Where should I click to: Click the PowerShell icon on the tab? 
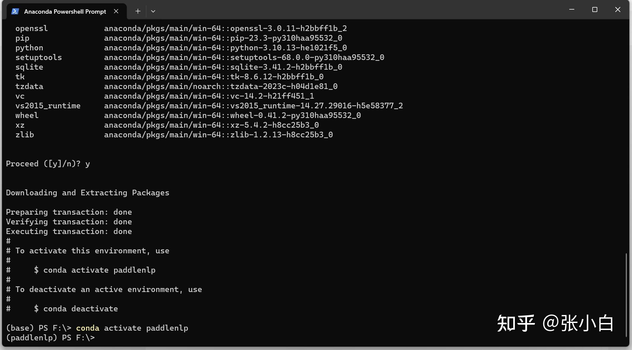tap(14, 11)
